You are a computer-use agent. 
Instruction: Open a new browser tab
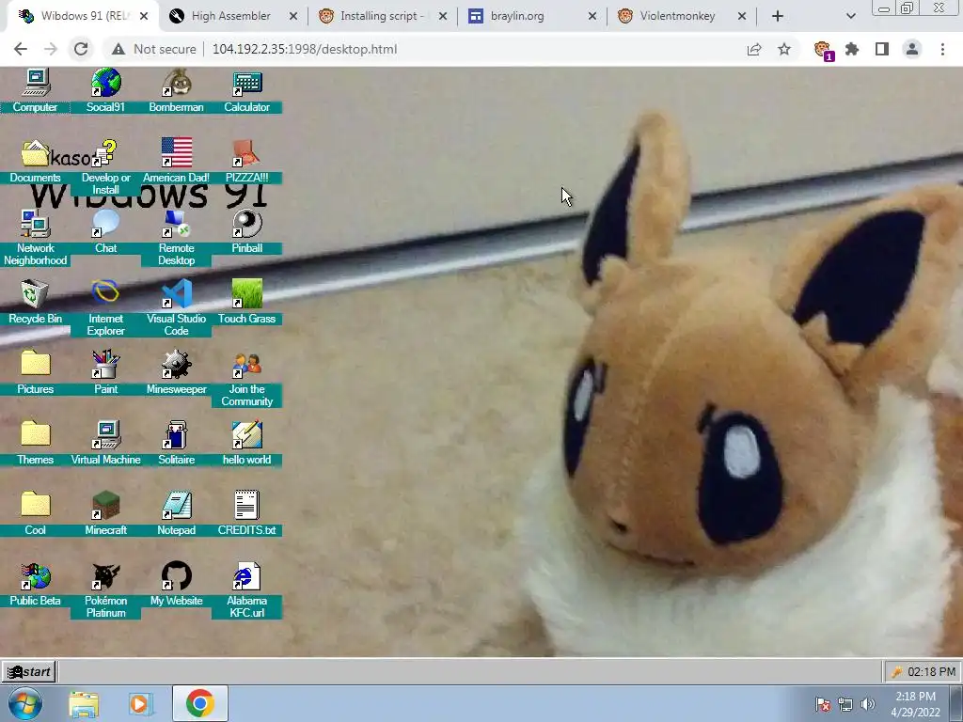[778, 16]
